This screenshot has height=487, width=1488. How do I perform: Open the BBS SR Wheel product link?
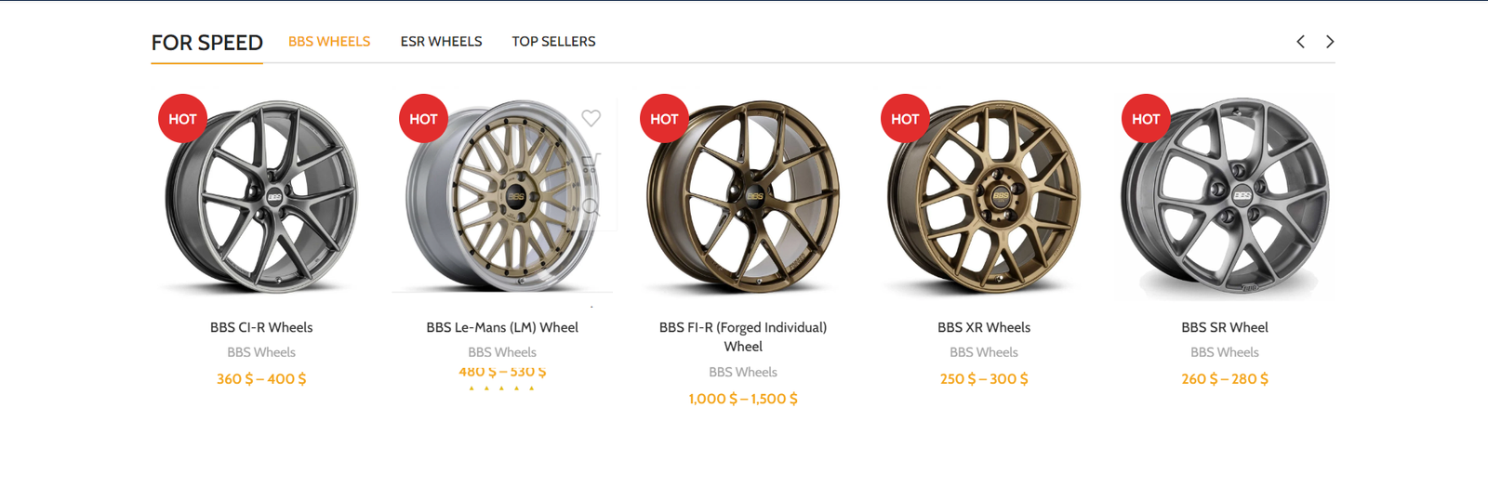1225,327
